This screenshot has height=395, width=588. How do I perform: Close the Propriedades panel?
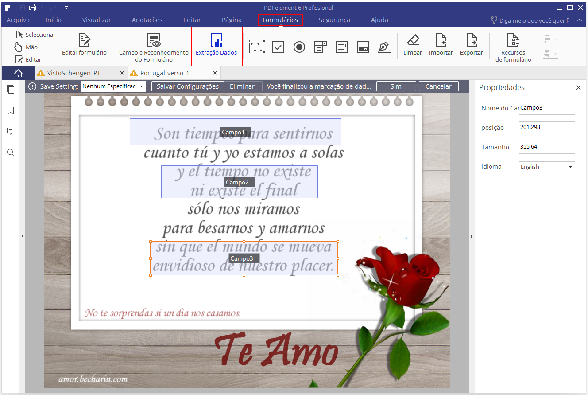pyautogui.click(x=578, y=88)
